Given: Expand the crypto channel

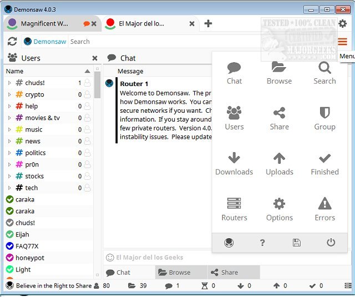Looking at the screenshot, I should (x=9, y=94).
